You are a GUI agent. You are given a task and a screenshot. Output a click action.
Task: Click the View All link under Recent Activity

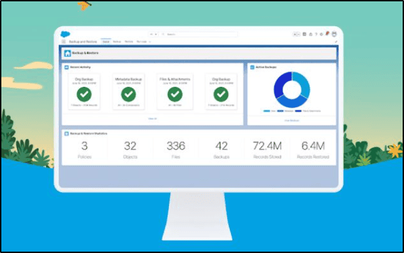(x=152, y=119)
